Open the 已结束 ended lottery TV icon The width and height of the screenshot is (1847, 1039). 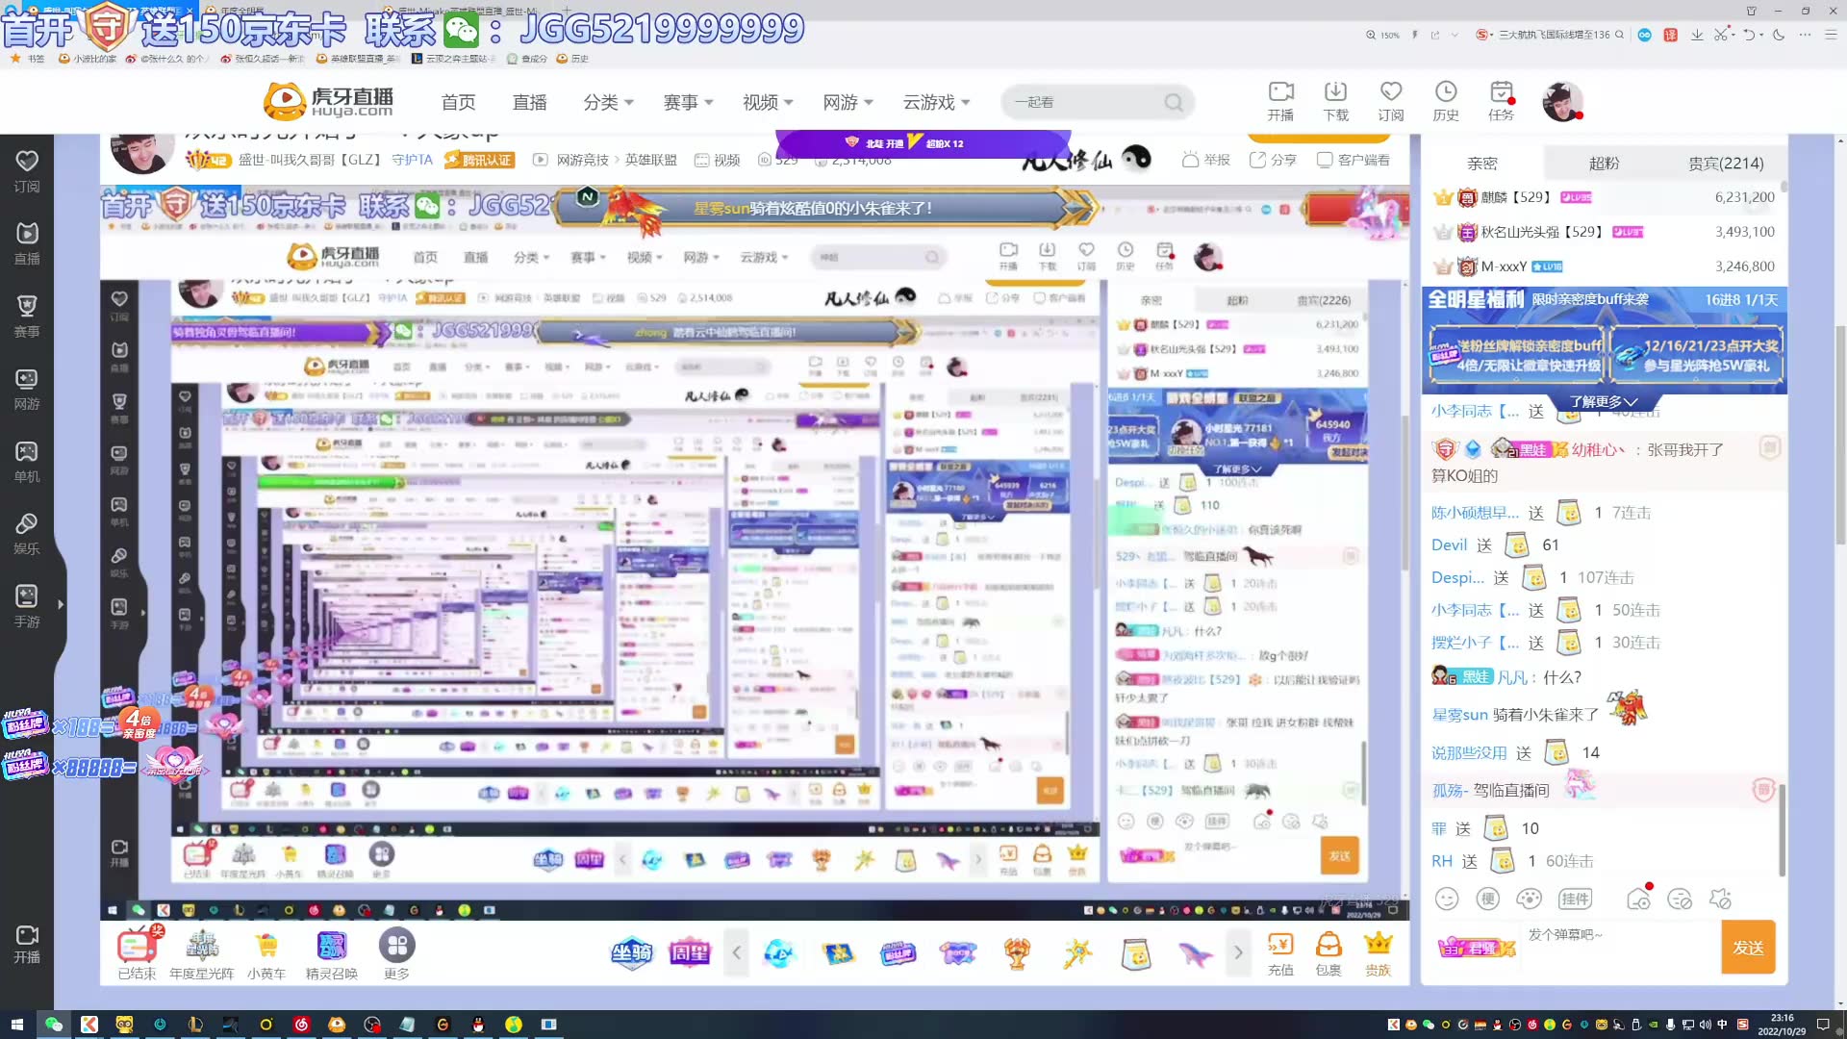[x=138, y=954]
